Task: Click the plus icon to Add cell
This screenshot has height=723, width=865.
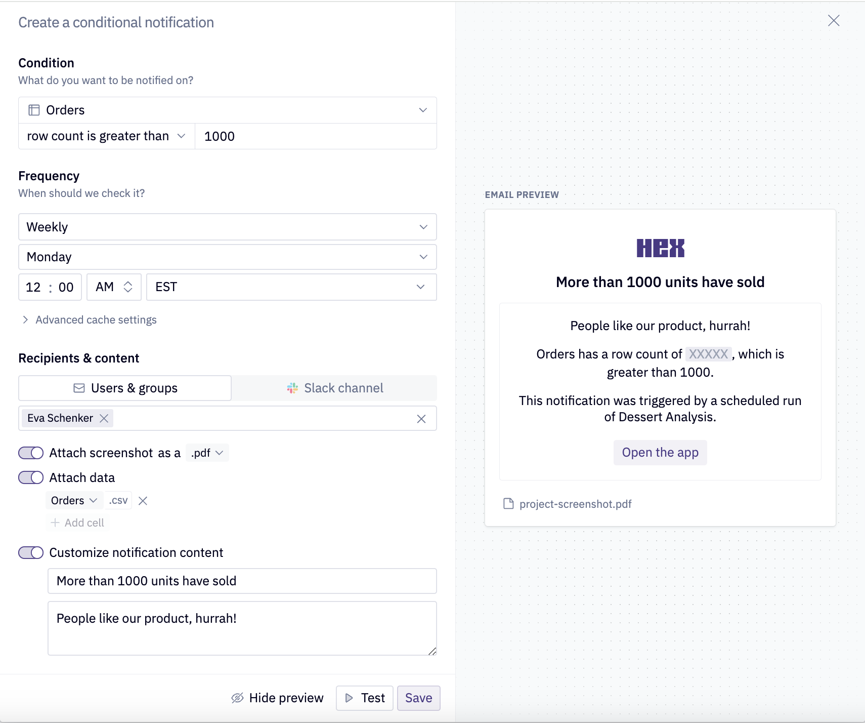Action: 55,523
